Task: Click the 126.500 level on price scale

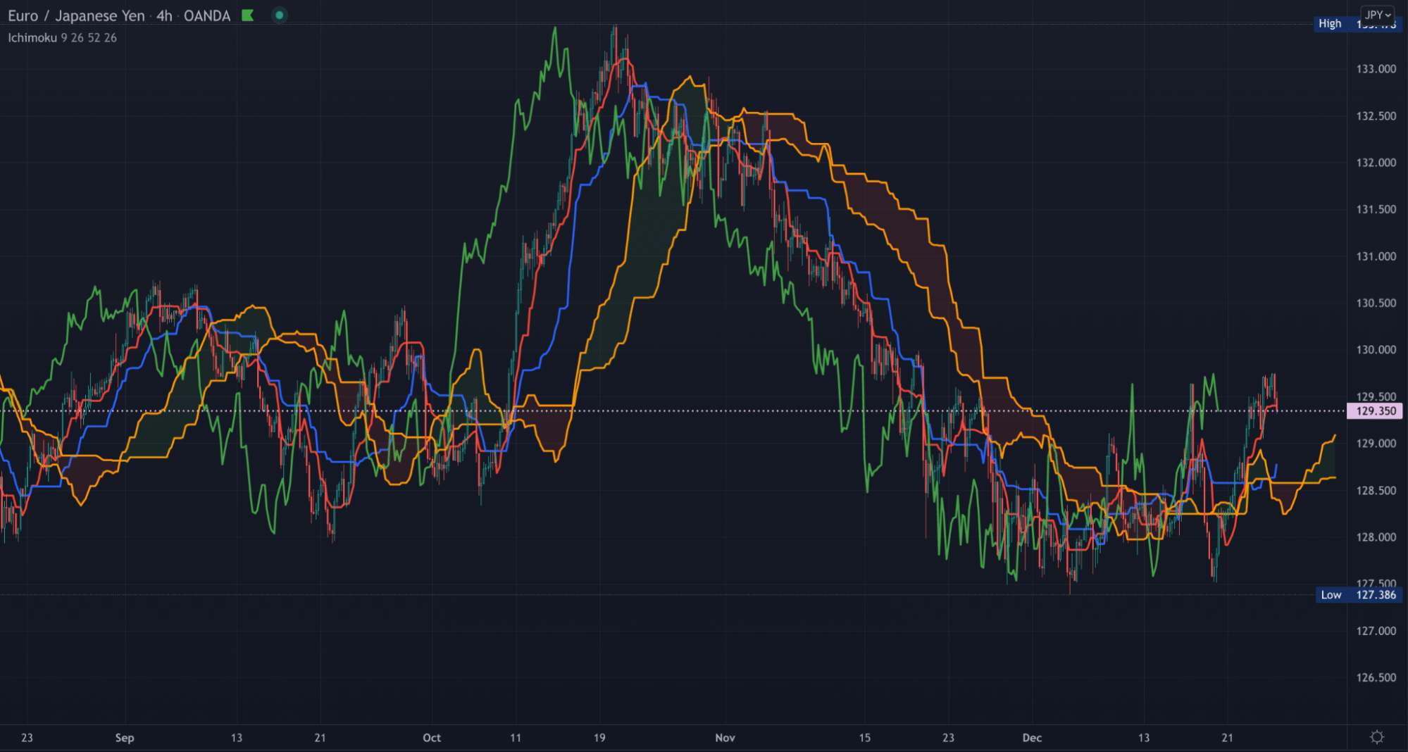Action: 1376,677
